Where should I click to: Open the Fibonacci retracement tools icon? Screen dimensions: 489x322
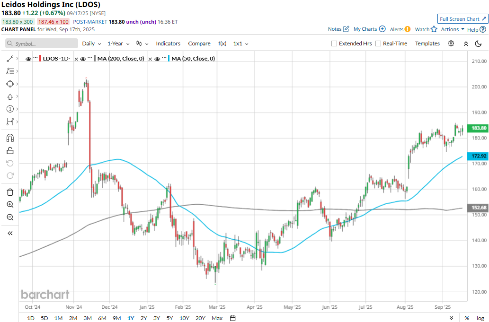[10, 71]
